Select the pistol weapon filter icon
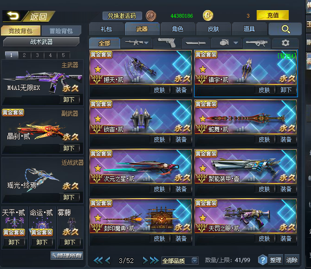Image resolution: width=311 pixels, height=269 pixels. (167, 43)
